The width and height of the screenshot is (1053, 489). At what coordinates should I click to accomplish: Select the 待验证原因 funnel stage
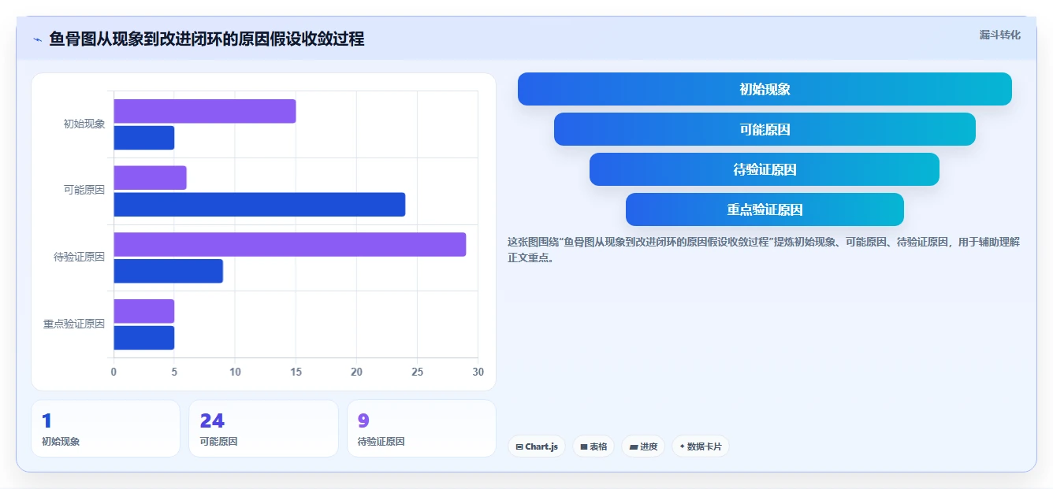click(765, 169)
